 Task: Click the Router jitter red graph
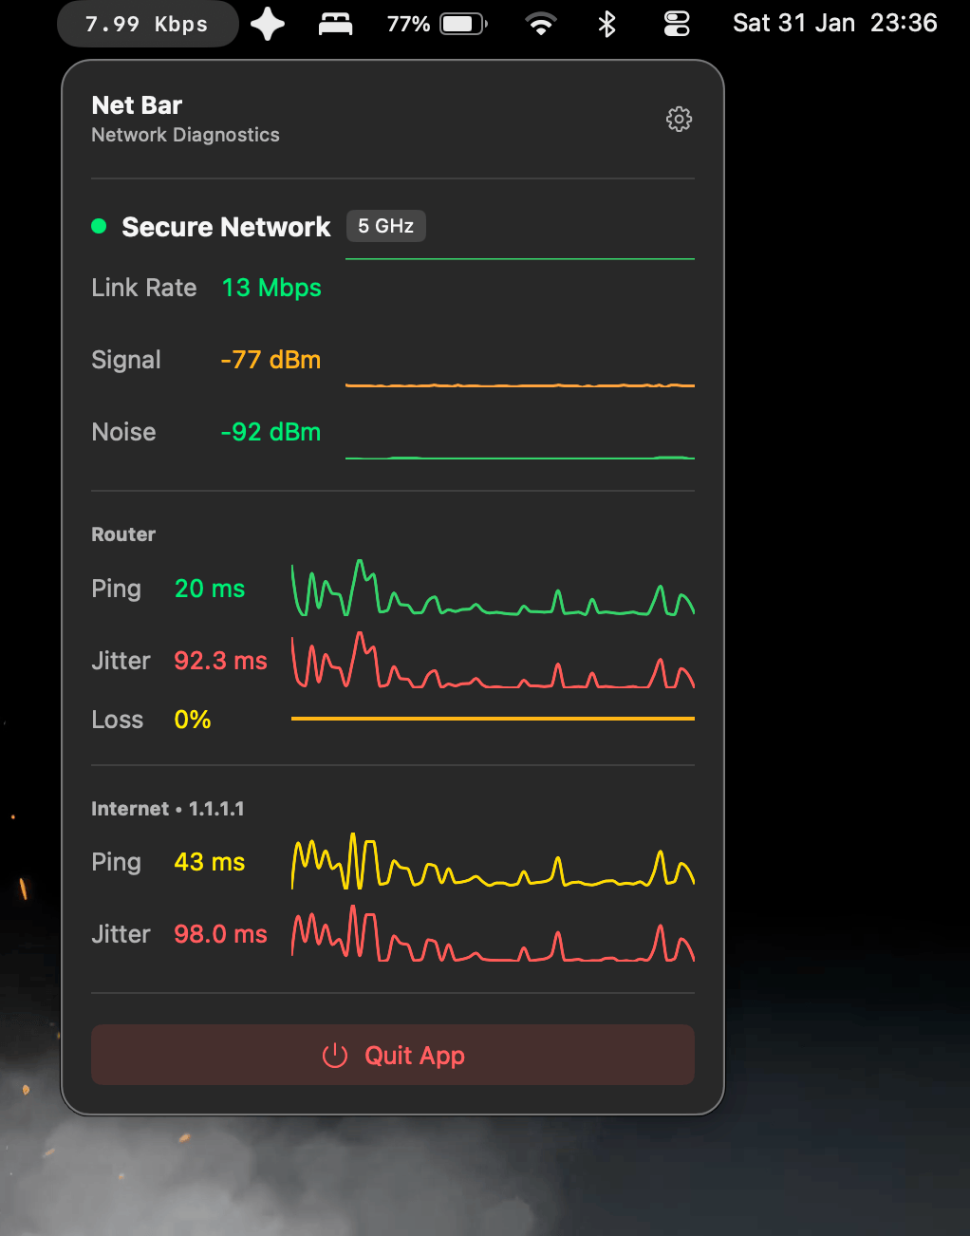(x=493, y=663)
